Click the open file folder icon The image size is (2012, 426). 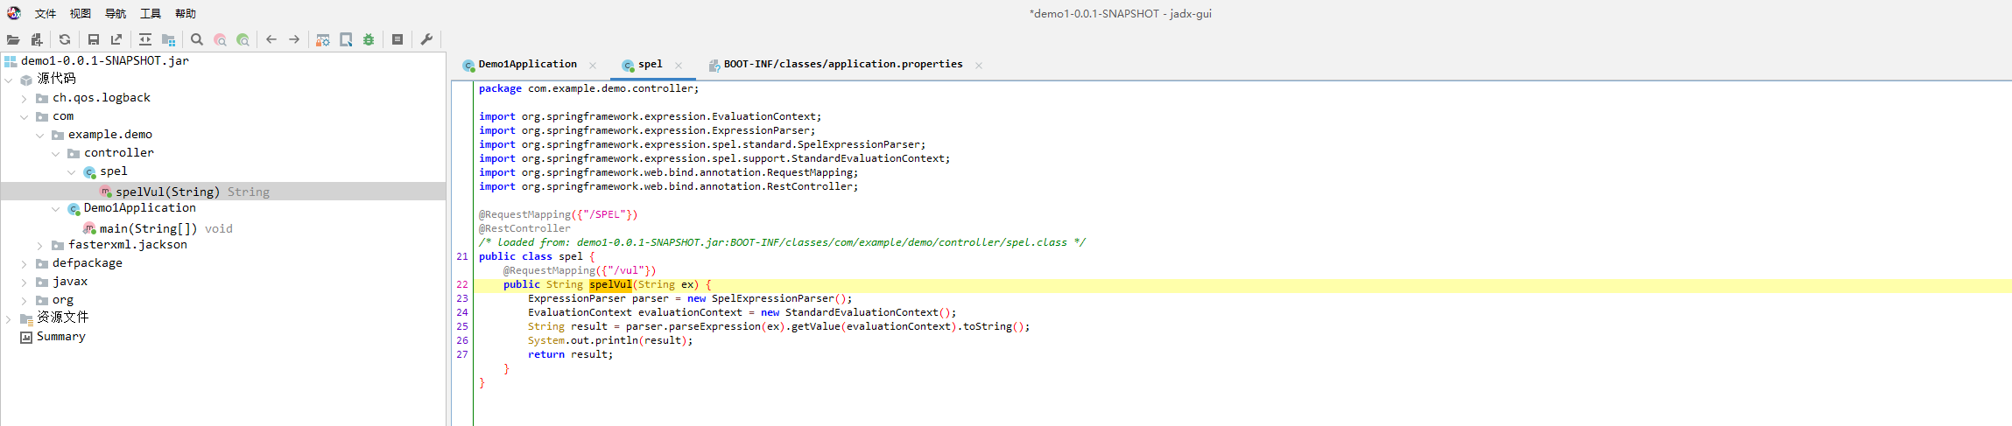13,39
